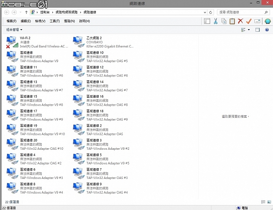This screenshot has height=210, width=273.
Task: Switch to details view icon in status bar
Action: click(x=263, y=202)
